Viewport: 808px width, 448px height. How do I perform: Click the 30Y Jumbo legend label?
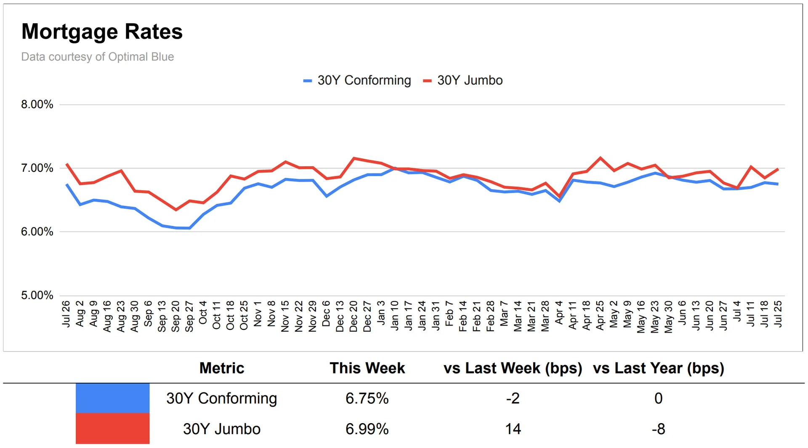click(x=470, y=80)
